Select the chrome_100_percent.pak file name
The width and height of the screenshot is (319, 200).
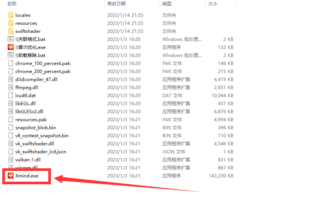point(43,63)
